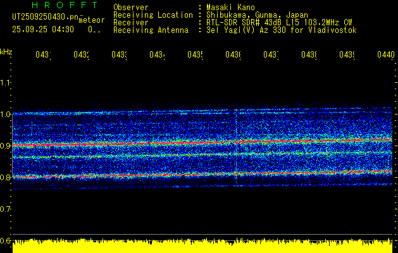The width and height of the screenshot is (398, 253).
Task: Click the 0434 time marker
Action: (x=157, y=54)
